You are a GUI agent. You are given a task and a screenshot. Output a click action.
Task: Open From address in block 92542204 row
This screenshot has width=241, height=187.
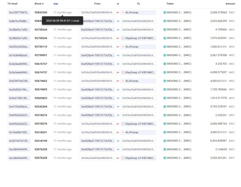pyautogui.click(x=97, y=107)
